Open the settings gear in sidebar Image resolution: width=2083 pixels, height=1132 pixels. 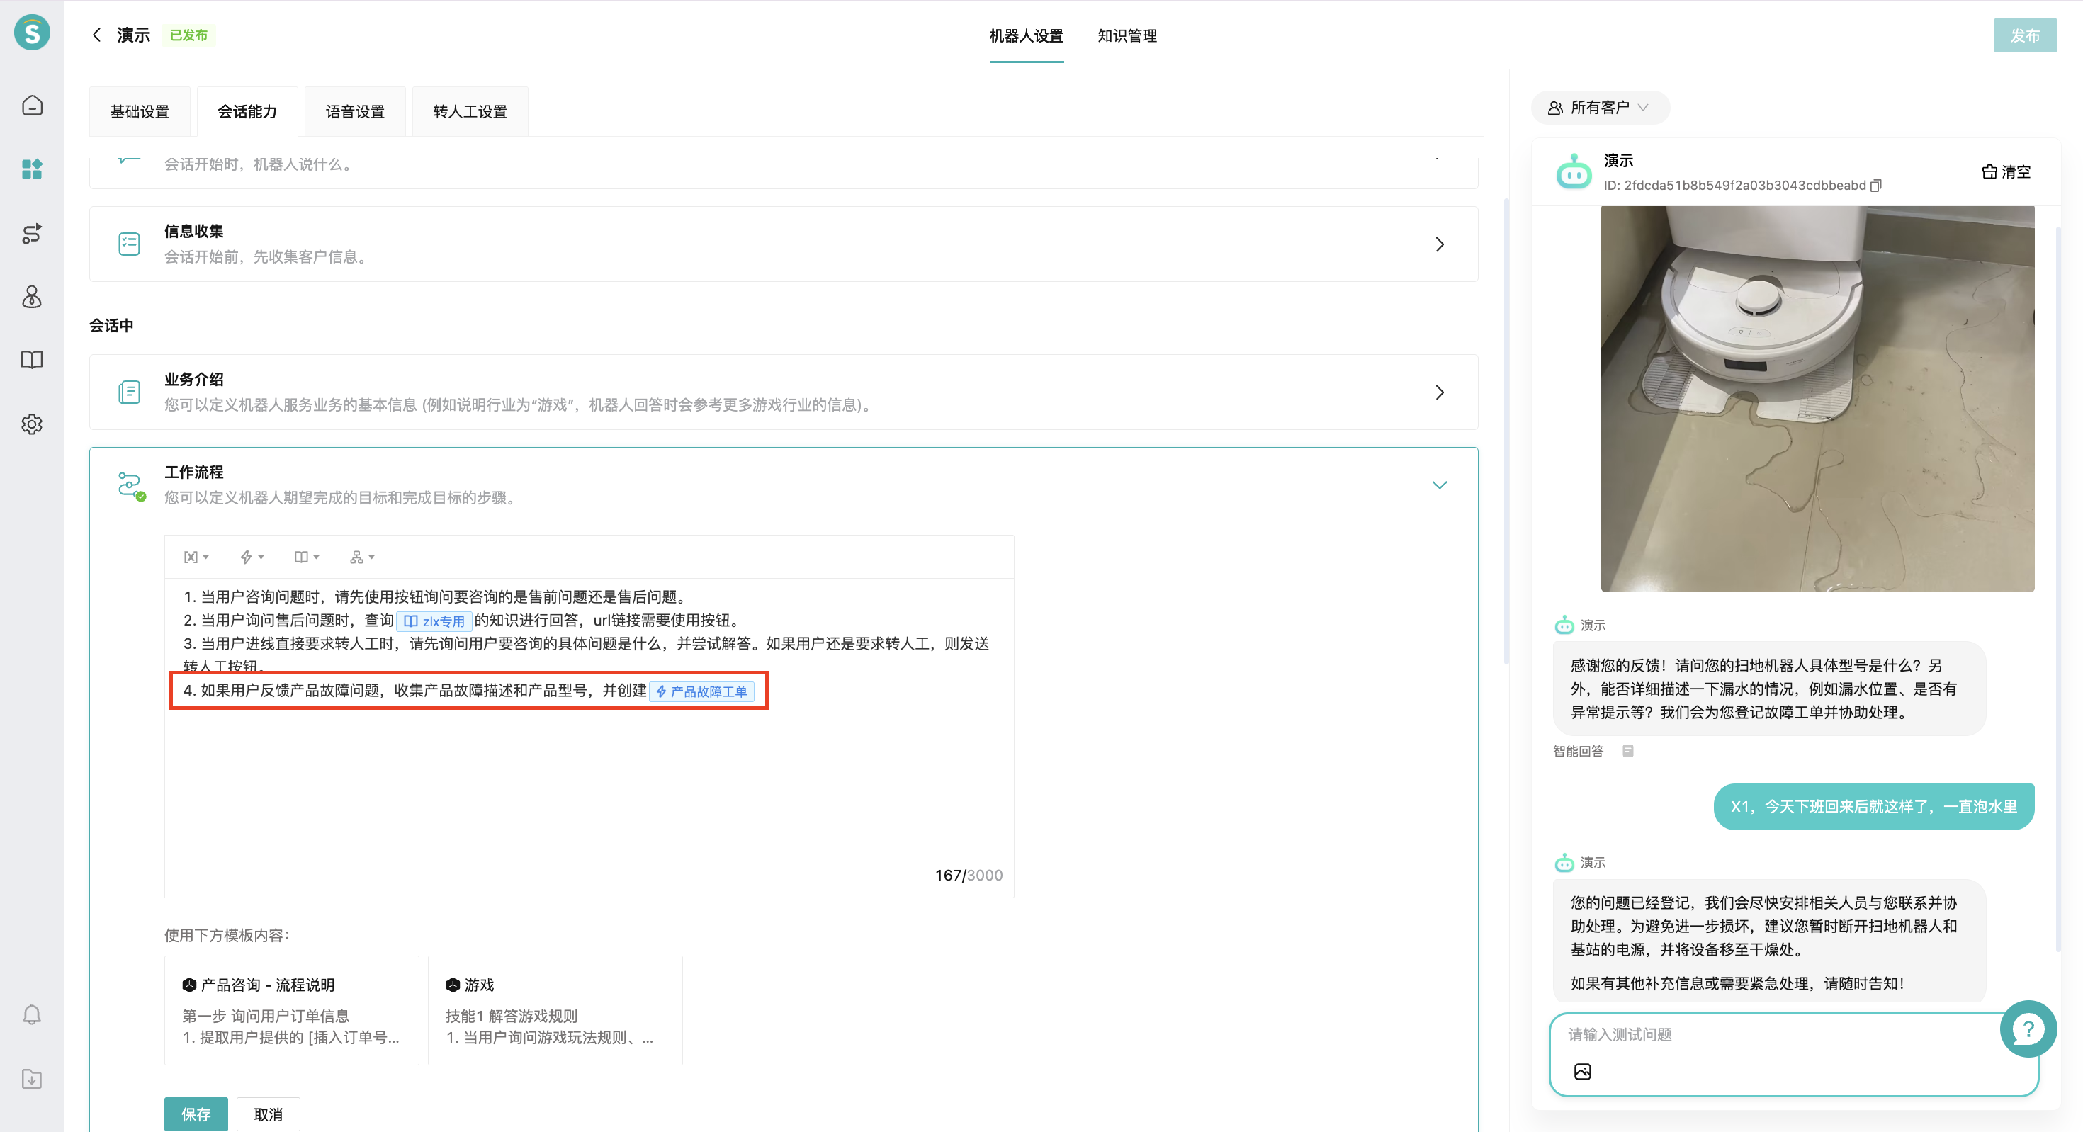[x=32, y=424]
